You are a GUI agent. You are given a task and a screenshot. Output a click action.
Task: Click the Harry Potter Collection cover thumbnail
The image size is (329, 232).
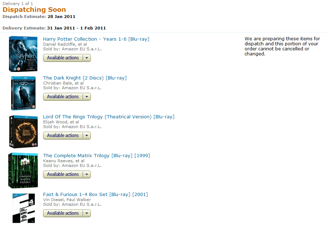coord(23,54)
